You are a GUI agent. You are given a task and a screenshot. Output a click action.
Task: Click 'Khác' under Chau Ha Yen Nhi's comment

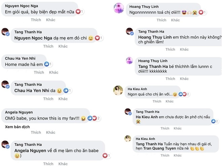(x=54, y=72)
